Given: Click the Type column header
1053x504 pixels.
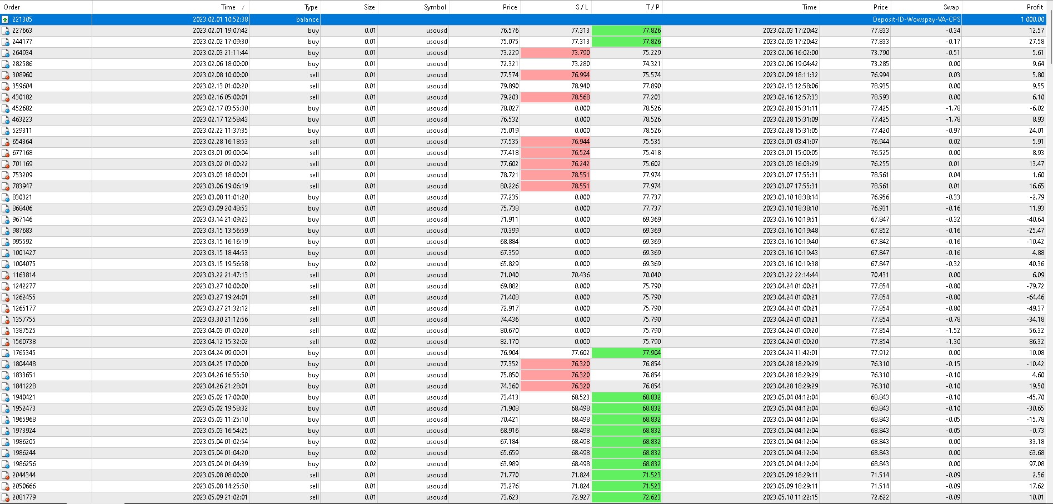Looking at the screenshot, I should [311, 7].
